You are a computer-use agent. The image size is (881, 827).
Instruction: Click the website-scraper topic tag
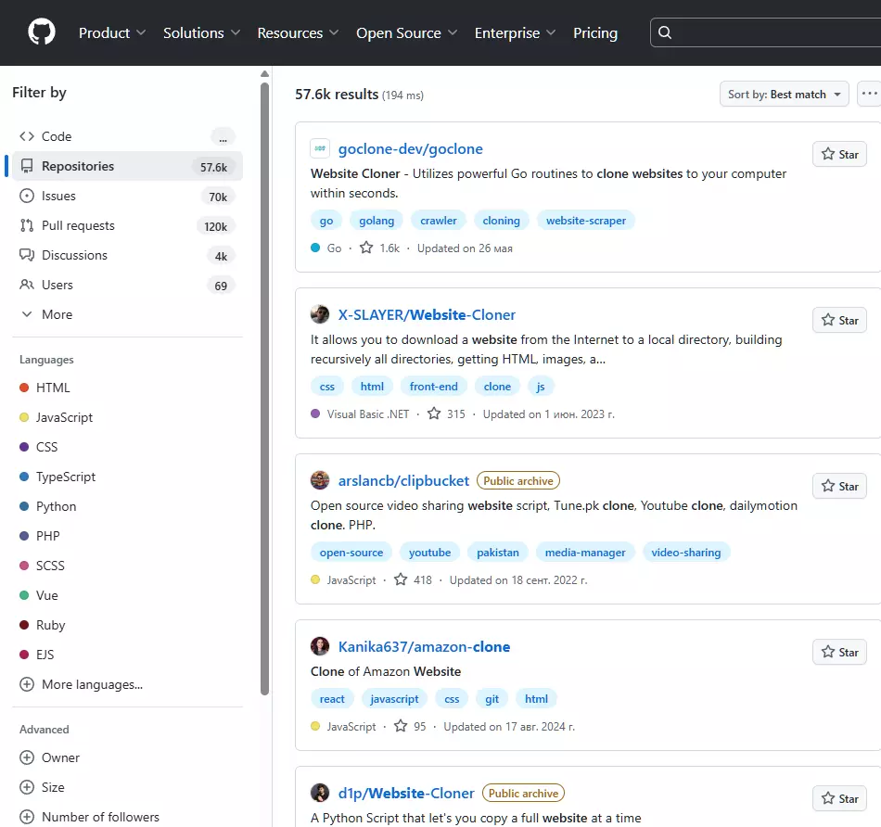pos(585,221)
